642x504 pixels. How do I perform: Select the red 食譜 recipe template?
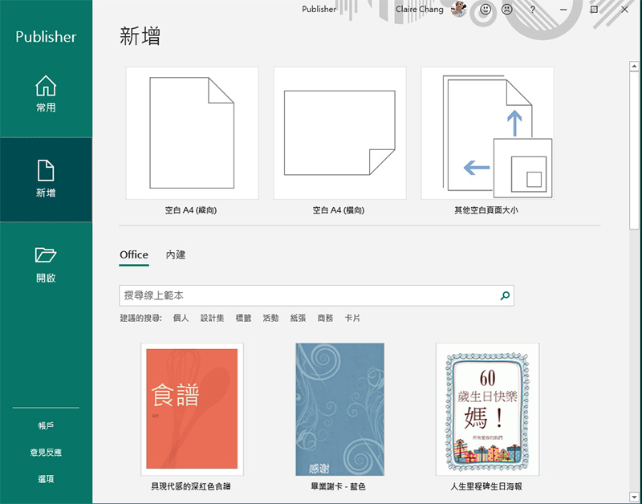tap(192, 409)
